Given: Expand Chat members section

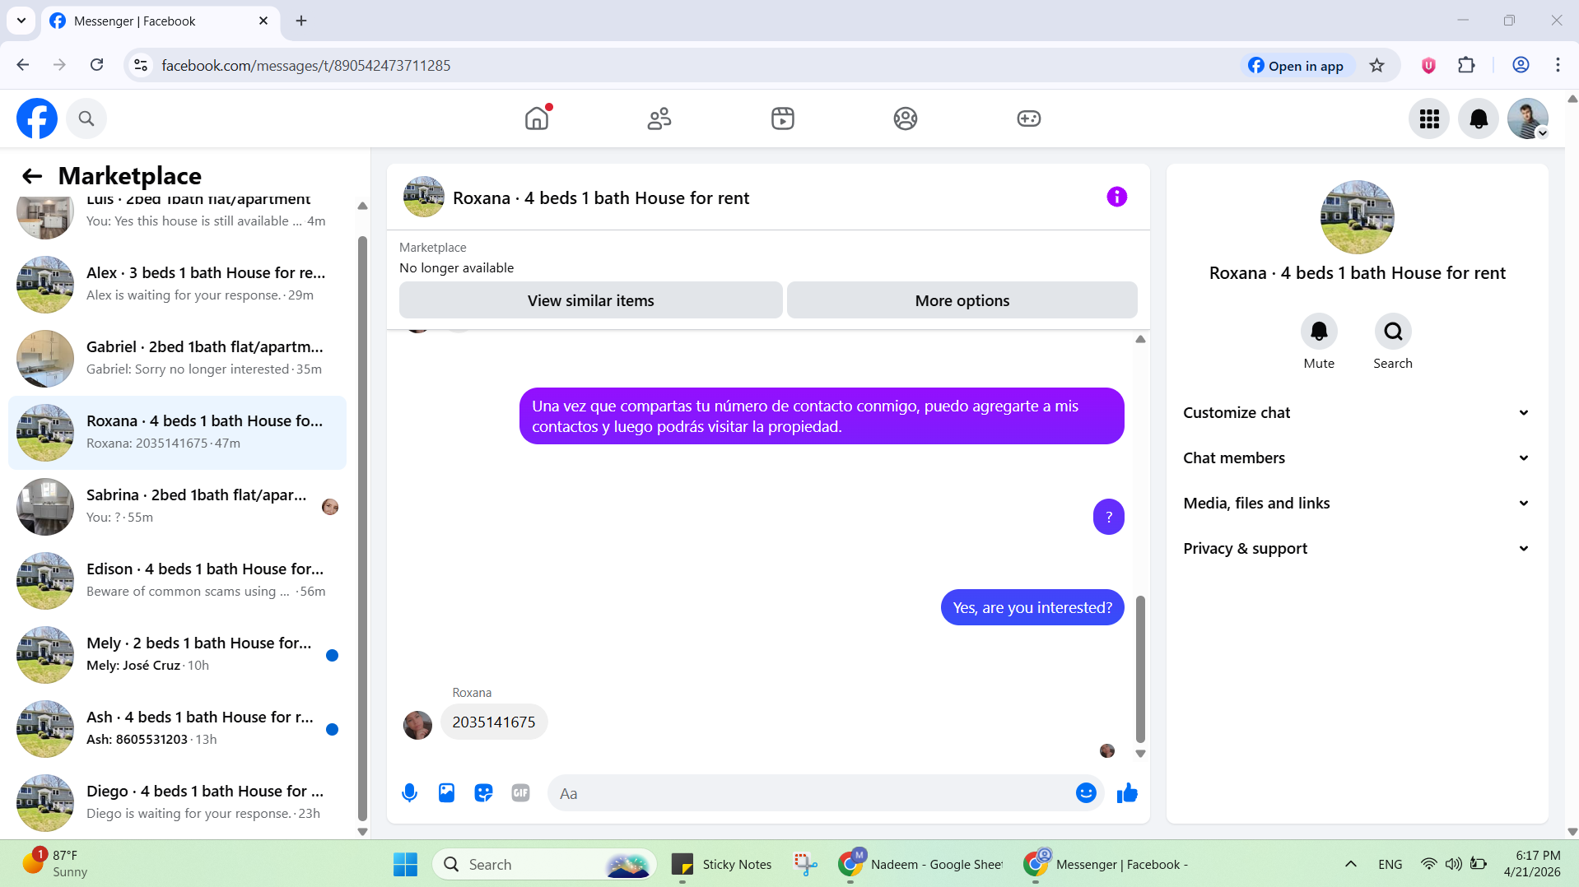Looking at the screenshot, I should pyautogui.click(x=1357, y=458).
